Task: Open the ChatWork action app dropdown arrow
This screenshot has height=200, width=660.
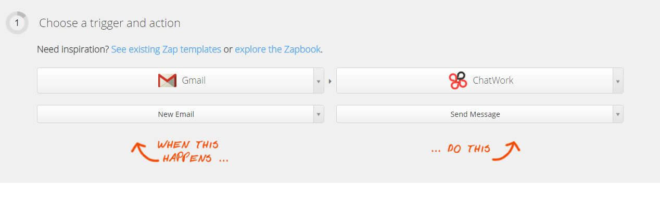Action: tap(618, 81)
